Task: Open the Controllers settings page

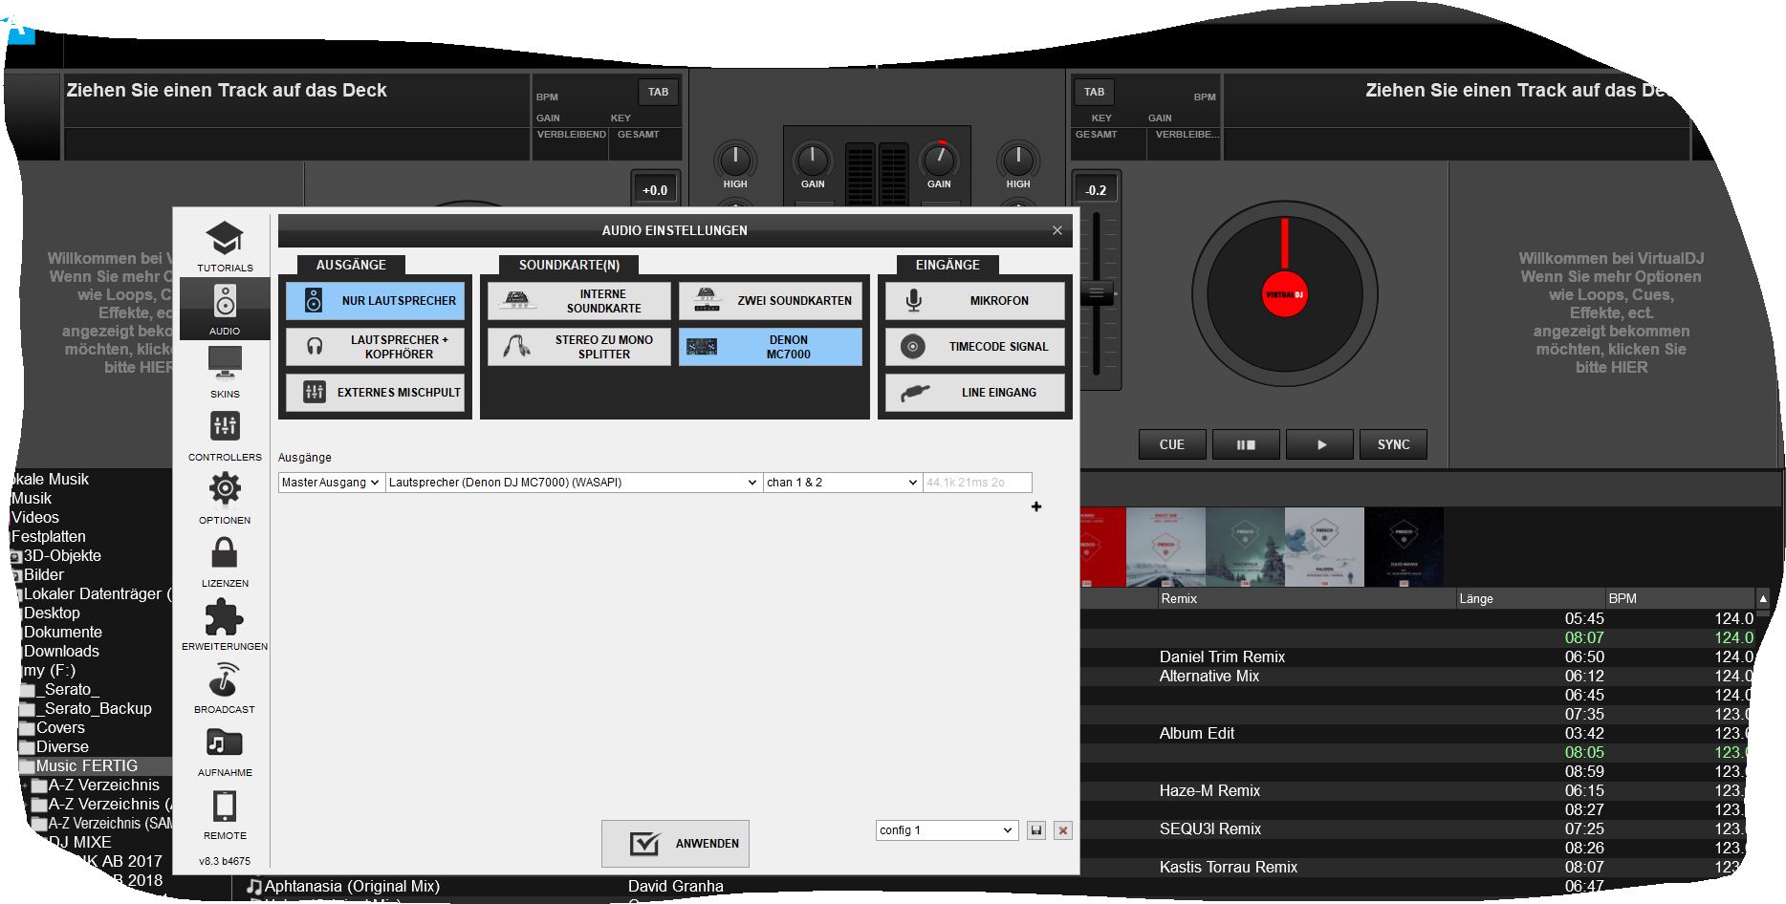Action: pyautogui.click(x=225, y=435)
